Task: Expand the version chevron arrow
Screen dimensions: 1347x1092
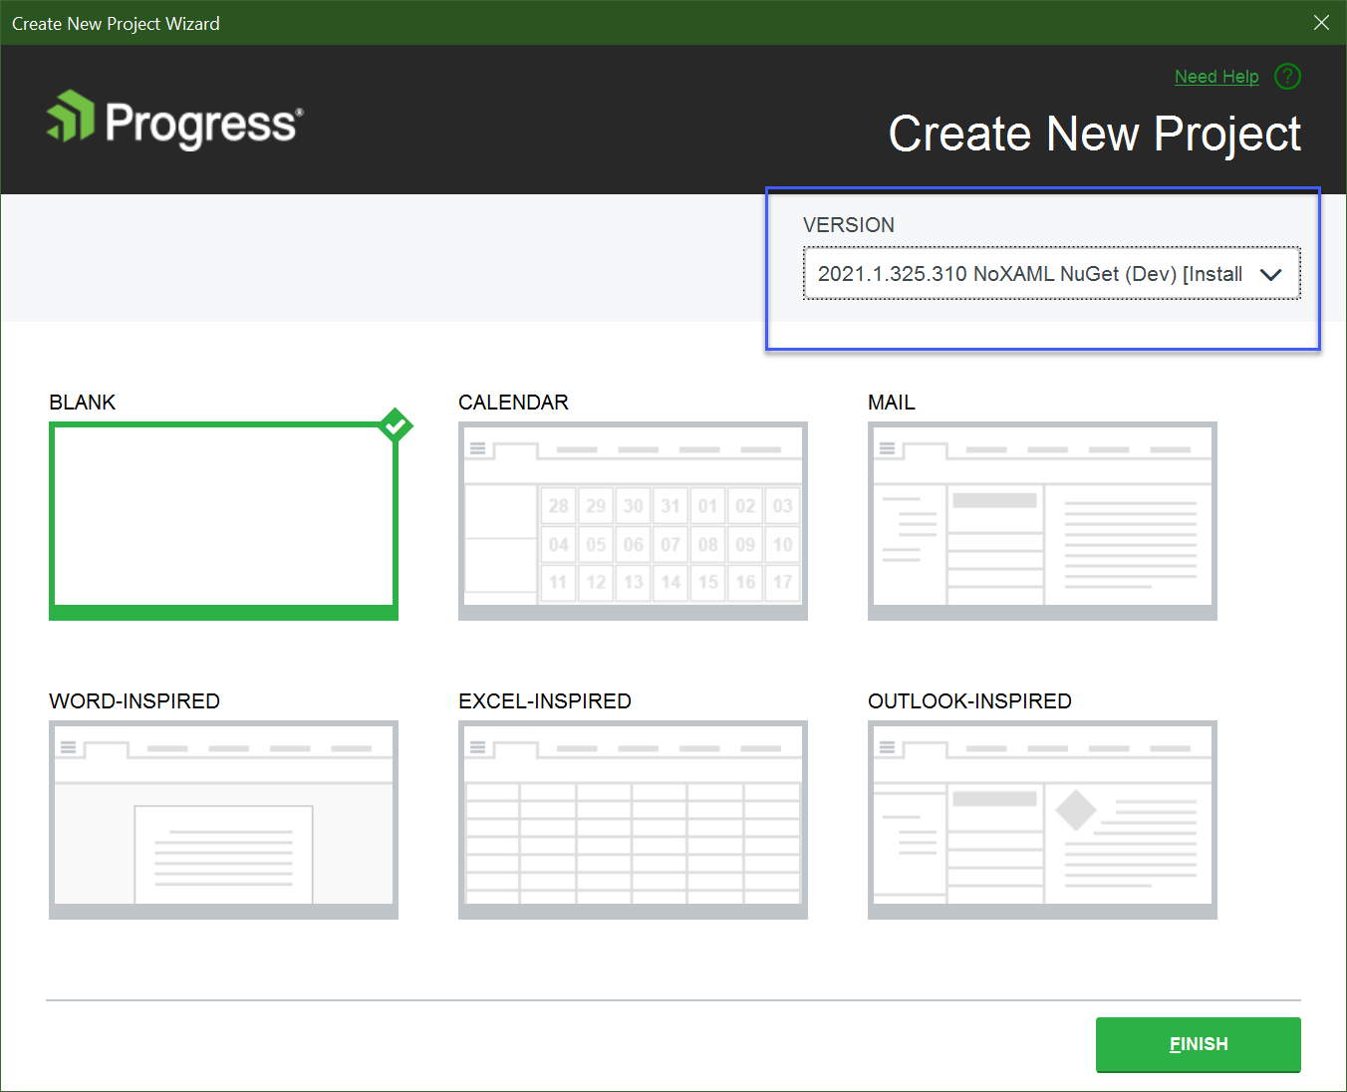Action: coord(1271,273)
